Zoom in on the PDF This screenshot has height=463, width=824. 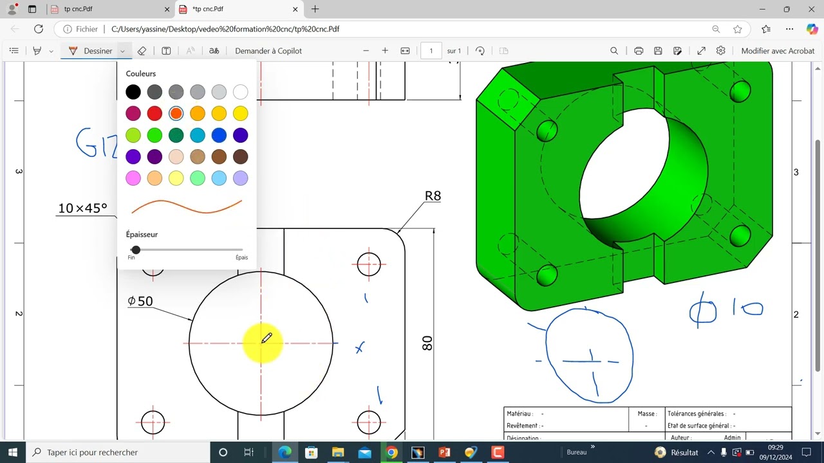click(x=385, y=51)
